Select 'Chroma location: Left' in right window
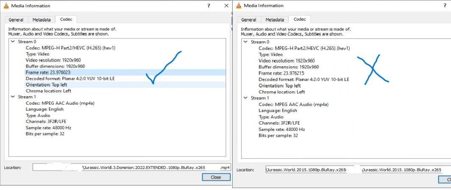The height and width of the screenshot is (190, 451). (x=282, y=92)
